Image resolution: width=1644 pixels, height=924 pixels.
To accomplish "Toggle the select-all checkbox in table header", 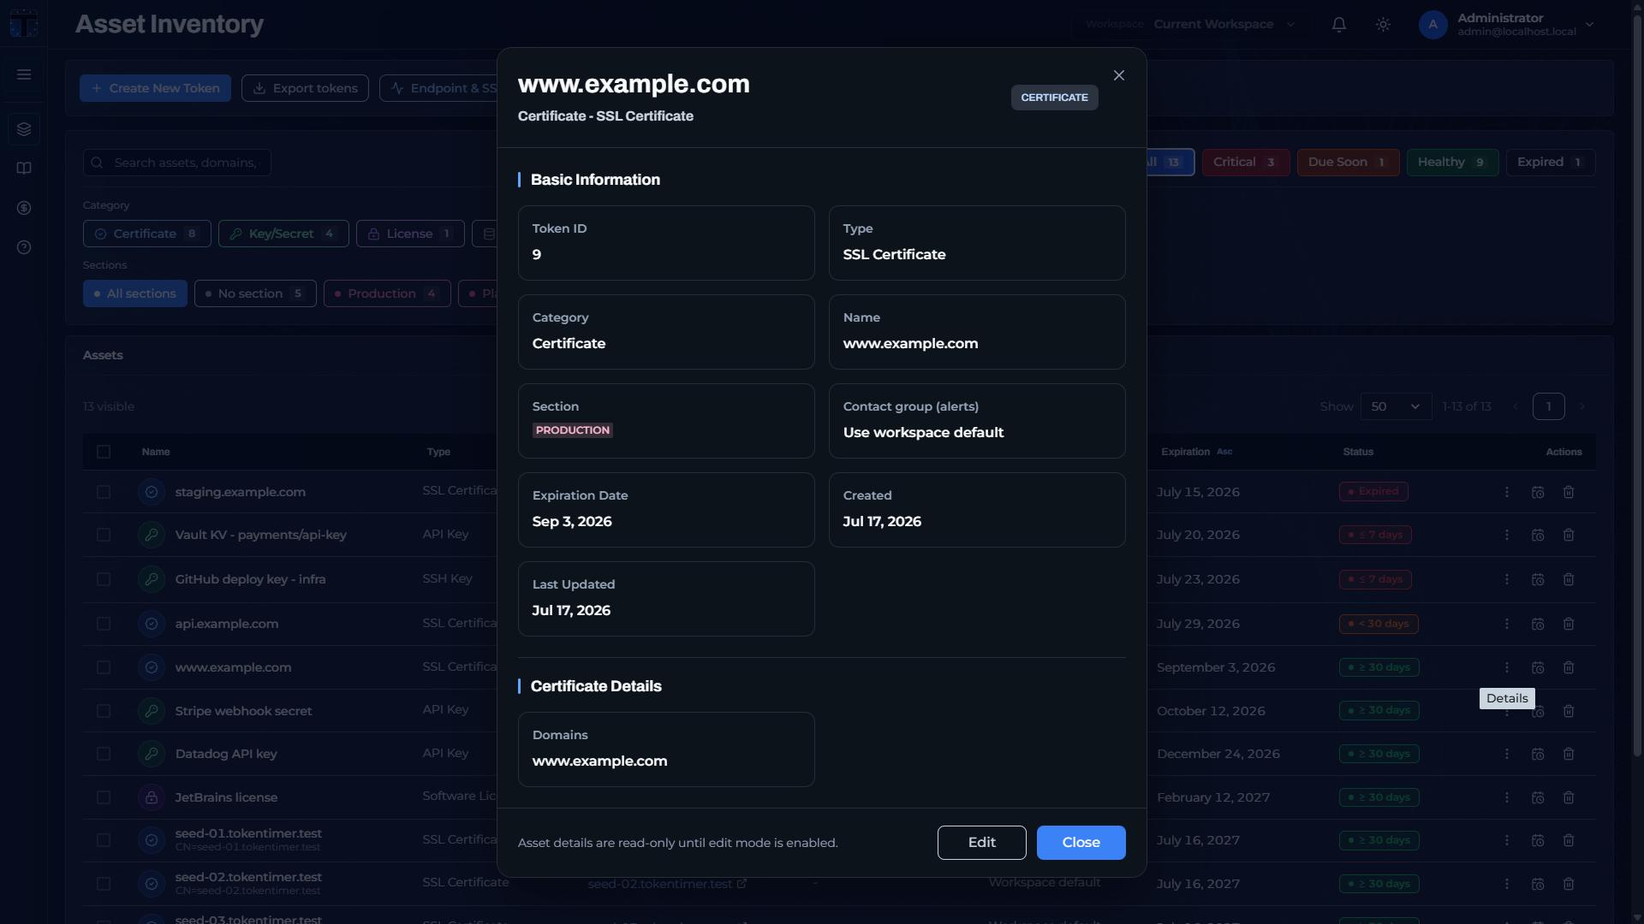I will click(x=104, y=452).
